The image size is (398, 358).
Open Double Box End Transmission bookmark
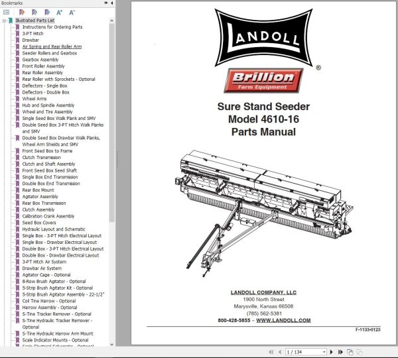[x=51, y=184]
